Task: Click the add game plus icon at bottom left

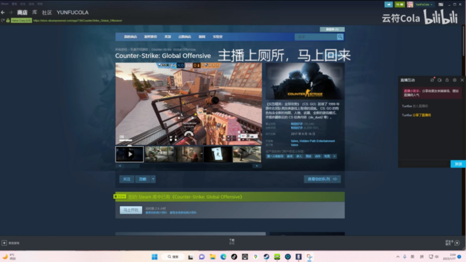Action: click(x=4, y=243)
